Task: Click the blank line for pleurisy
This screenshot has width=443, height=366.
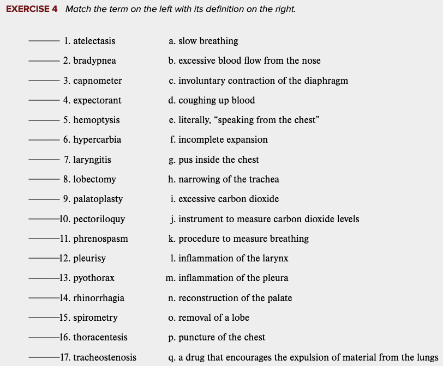Action: click(44, 258)
